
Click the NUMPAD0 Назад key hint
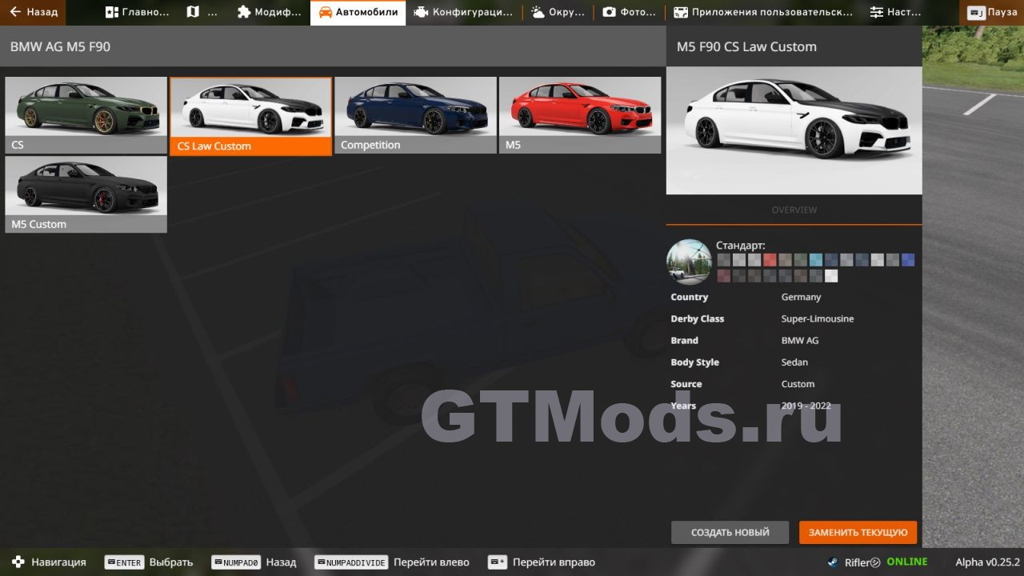(254, 562)
